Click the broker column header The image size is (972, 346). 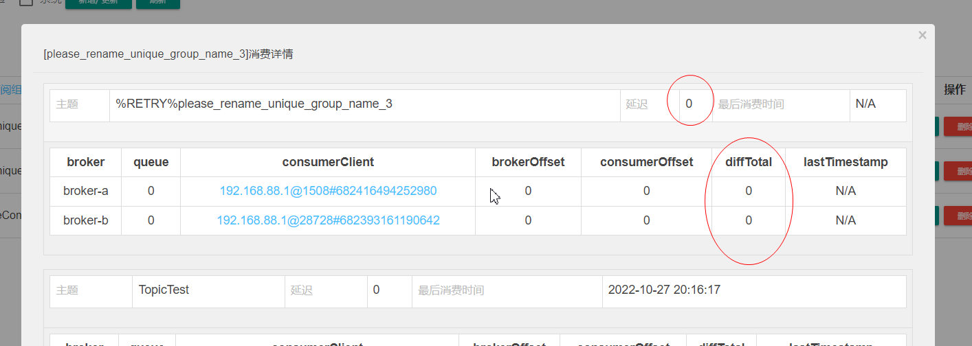coord(85,162)
